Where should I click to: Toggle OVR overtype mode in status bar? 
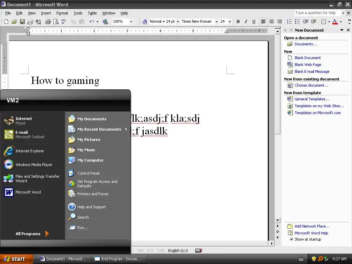tap(161, 251)
